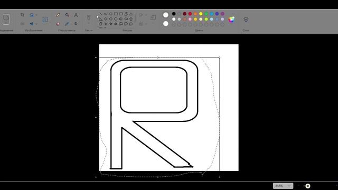The image size is (338, 190).
Task: Pick the green color swatch
Action: (206, 14)
